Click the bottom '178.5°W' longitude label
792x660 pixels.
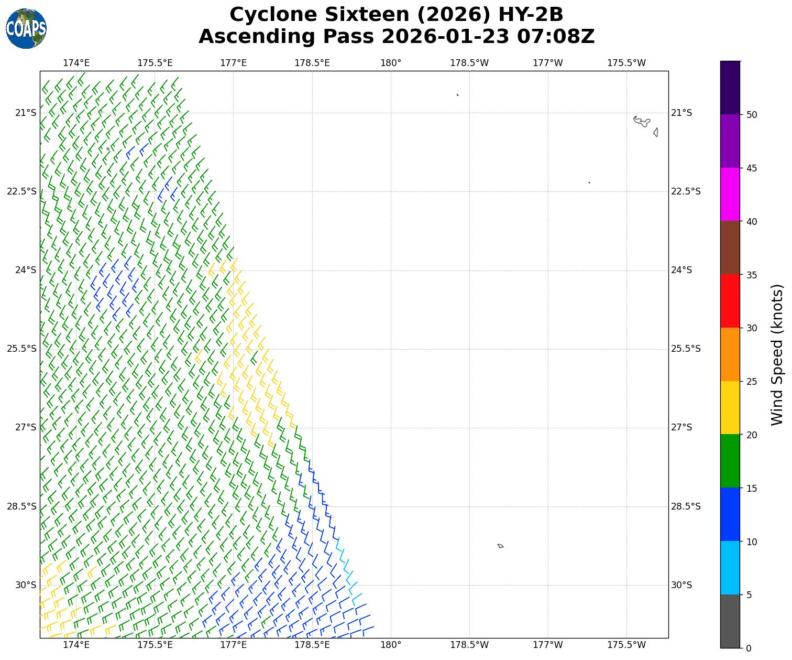point(469,644)
